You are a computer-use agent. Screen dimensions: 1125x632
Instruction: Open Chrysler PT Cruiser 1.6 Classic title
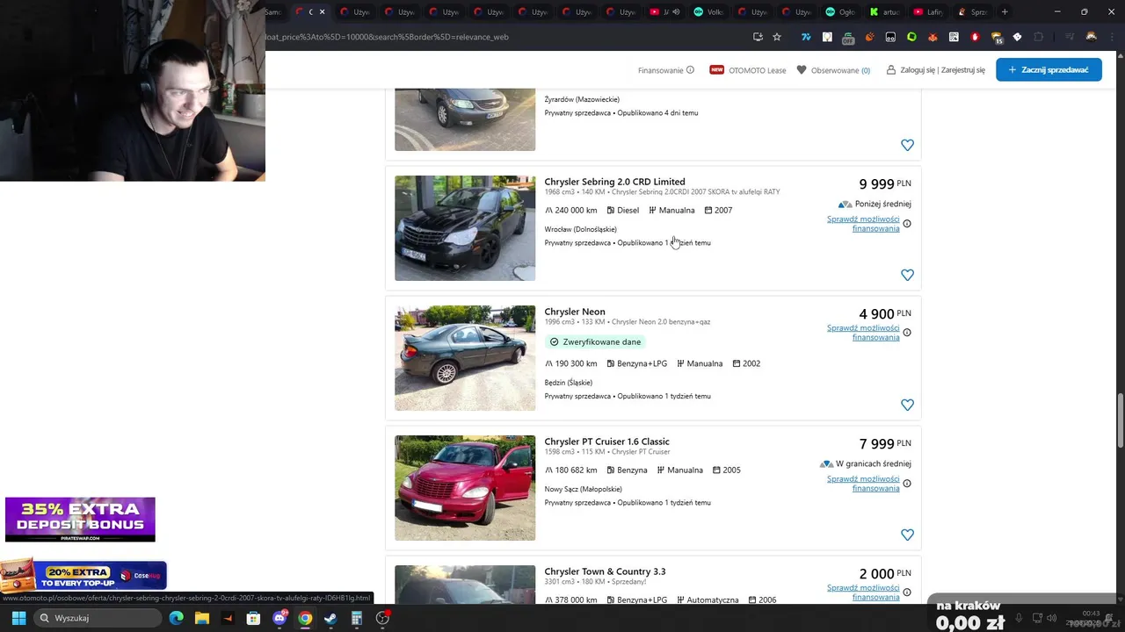tap(606, 442)
